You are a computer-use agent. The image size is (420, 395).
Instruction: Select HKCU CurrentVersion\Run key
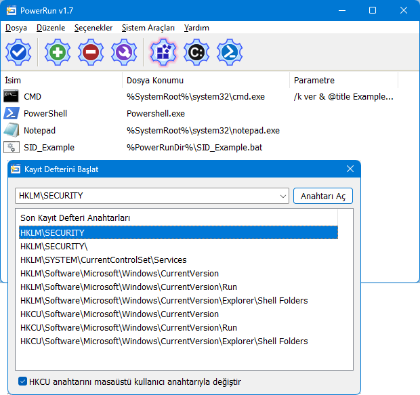tap(178, 327)
